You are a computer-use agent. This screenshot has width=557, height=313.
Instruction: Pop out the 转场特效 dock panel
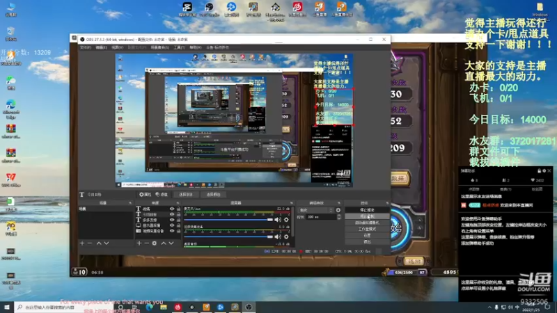339,203
